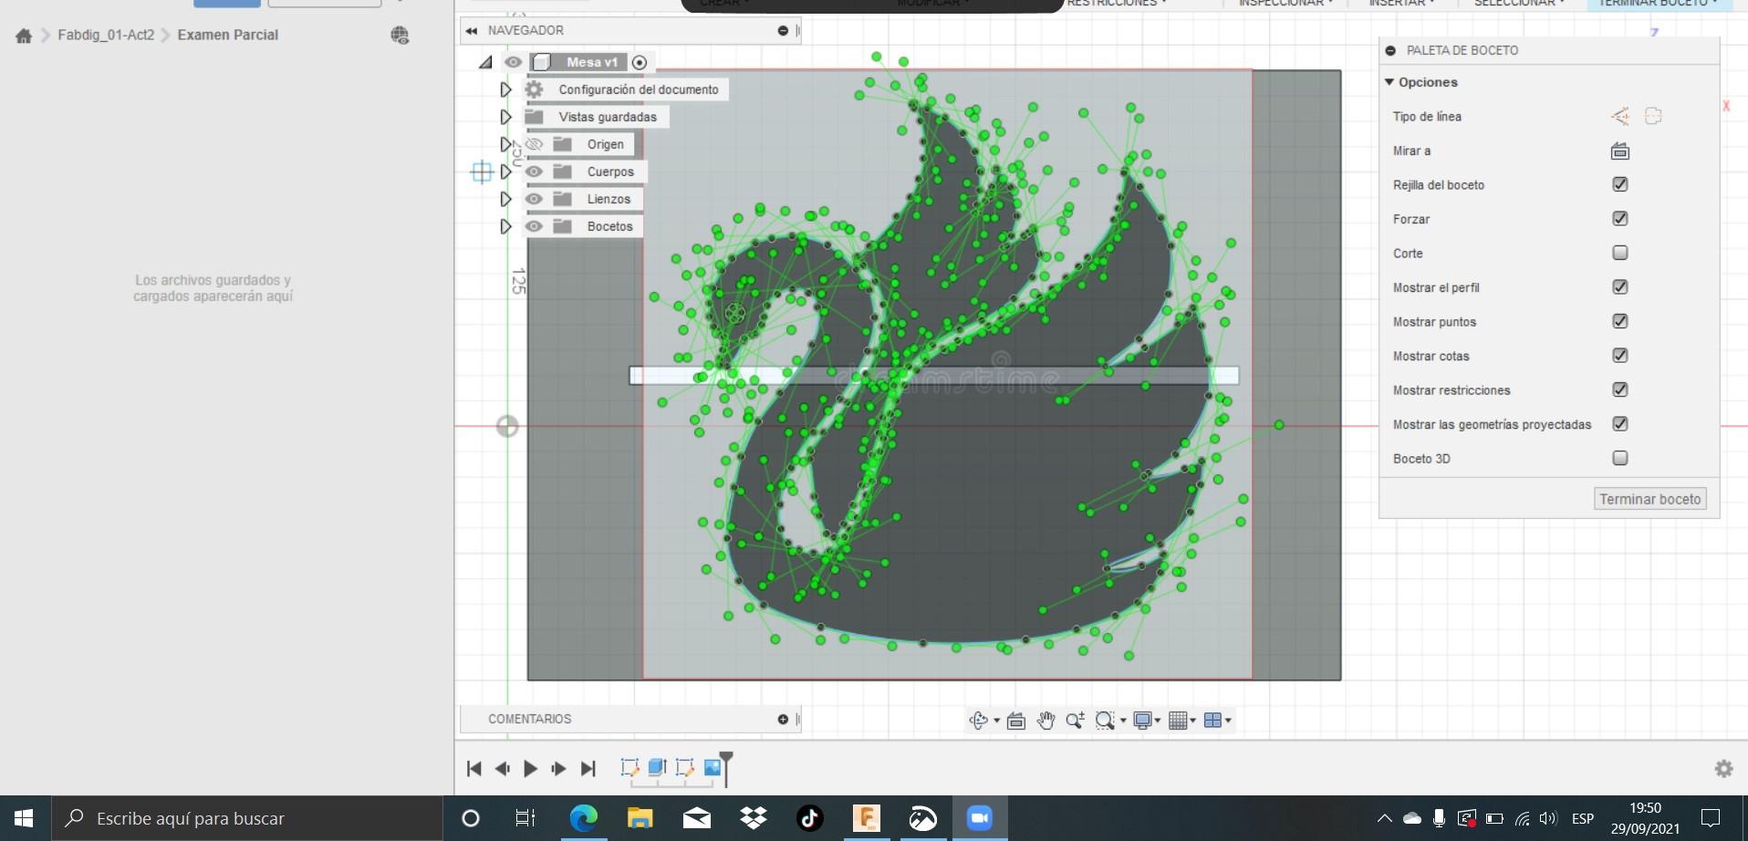Image resolution: width=1748 pixels, height=841 pixels.
Task: Toggle the Rejilla del boceto checkbox
Action: 1620,184
